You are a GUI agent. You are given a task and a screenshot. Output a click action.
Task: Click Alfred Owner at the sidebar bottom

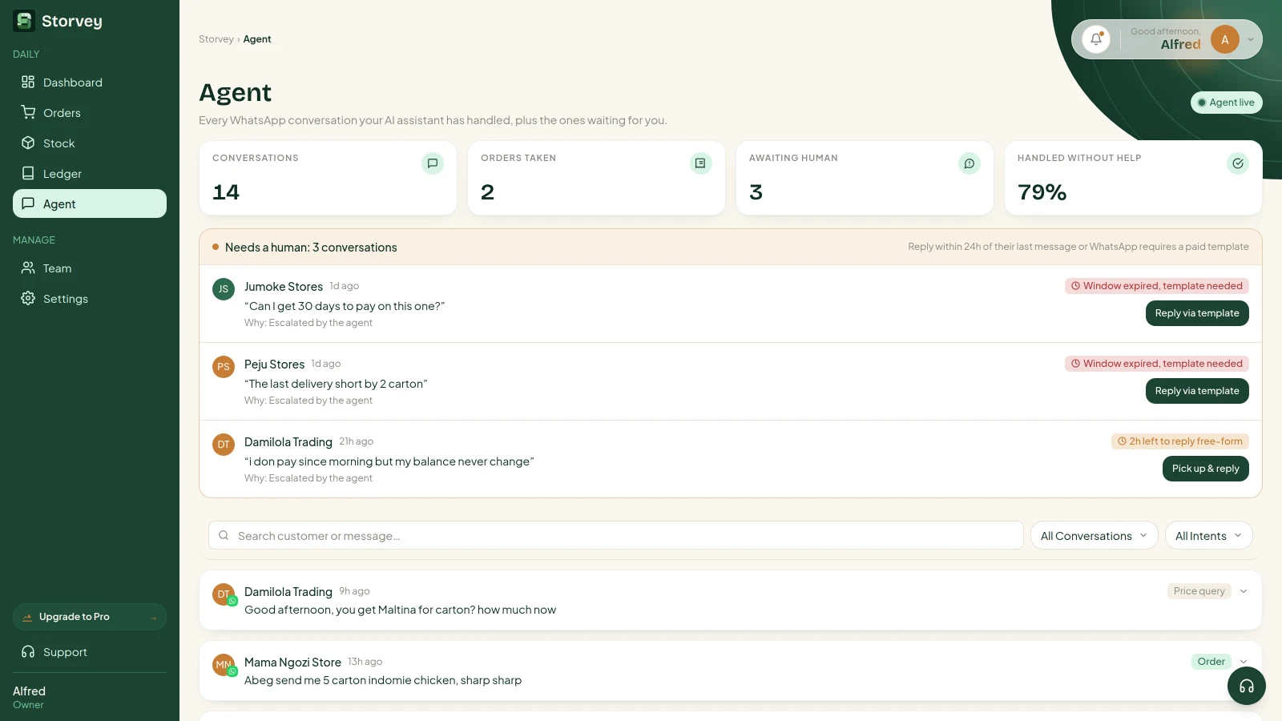pos(30,697)
